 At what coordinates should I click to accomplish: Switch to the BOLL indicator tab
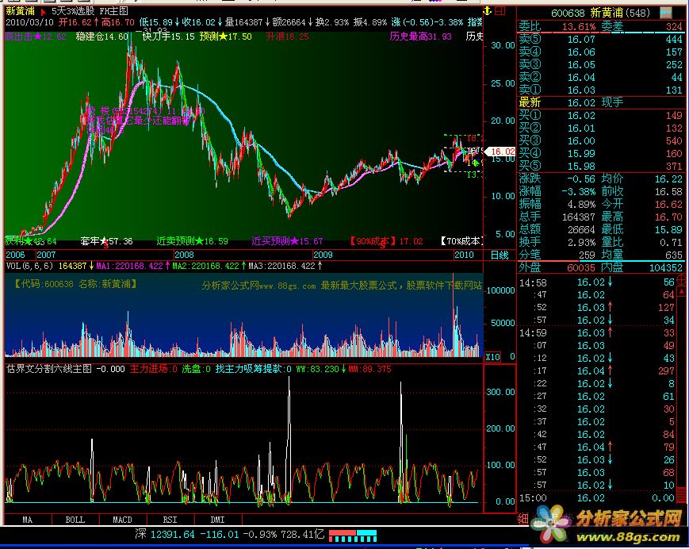pos(75,520)
